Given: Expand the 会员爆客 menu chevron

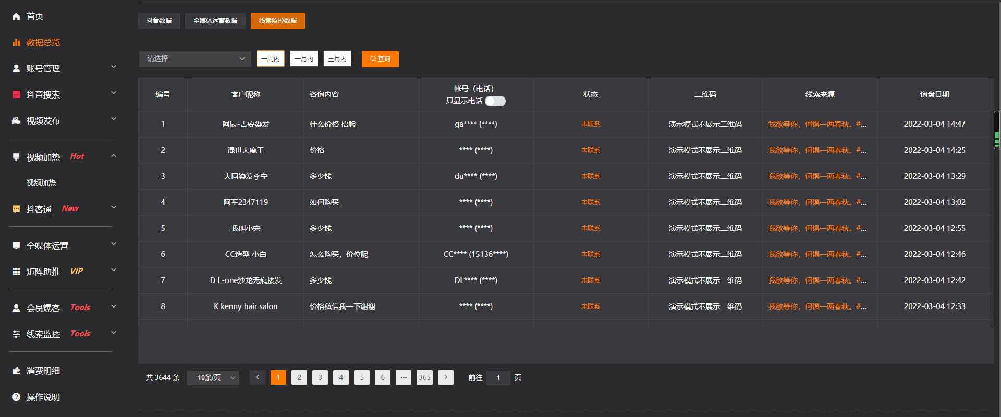Looking at the screenshot, I should pyautogui.click(x=114, y=306).
